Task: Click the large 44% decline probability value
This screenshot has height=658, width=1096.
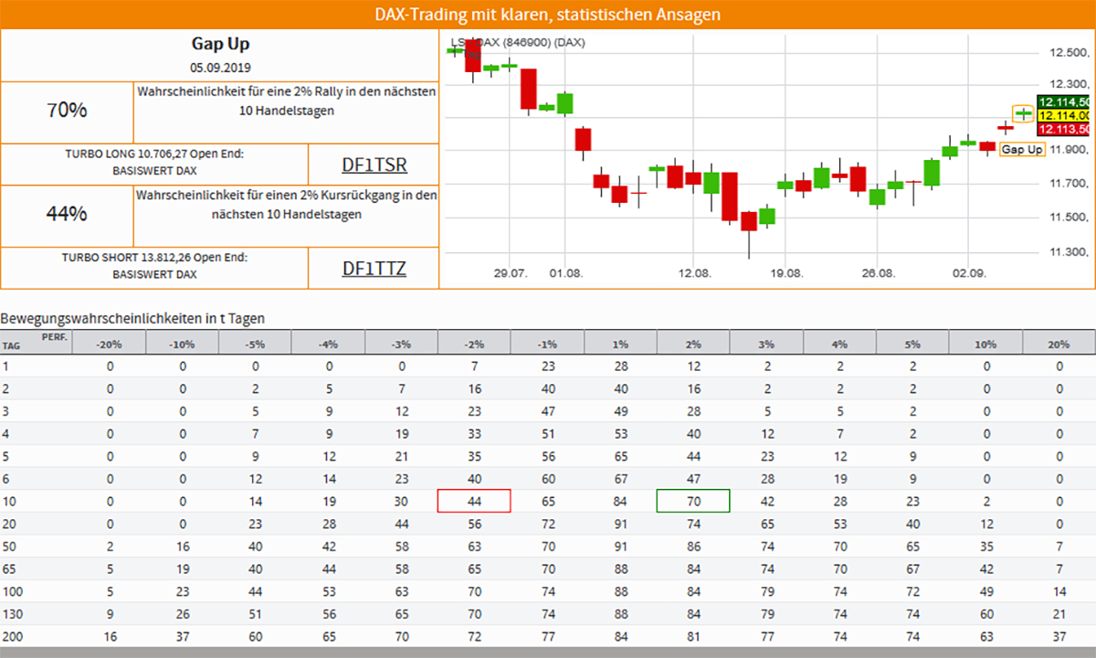Action: (67, 214)
